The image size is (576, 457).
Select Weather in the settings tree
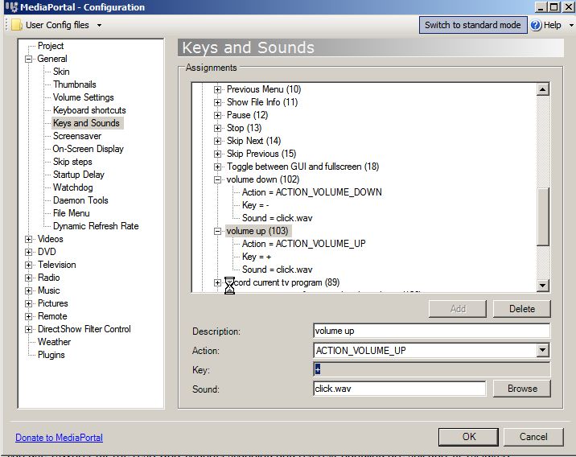55,342
